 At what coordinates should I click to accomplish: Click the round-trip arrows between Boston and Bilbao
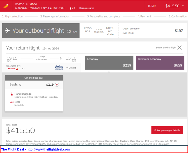26,4
